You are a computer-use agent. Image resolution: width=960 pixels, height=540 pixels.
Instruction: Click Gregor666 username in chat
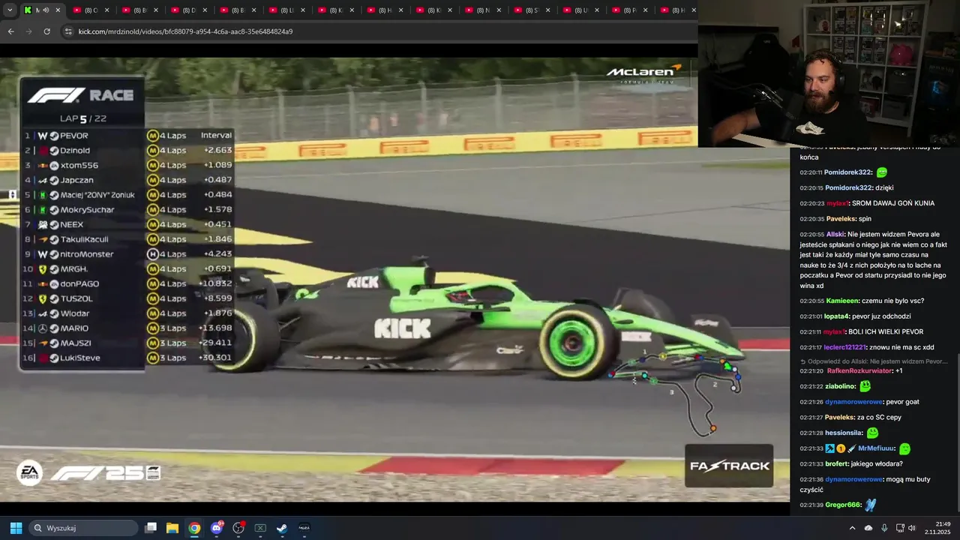click(843, 505)
